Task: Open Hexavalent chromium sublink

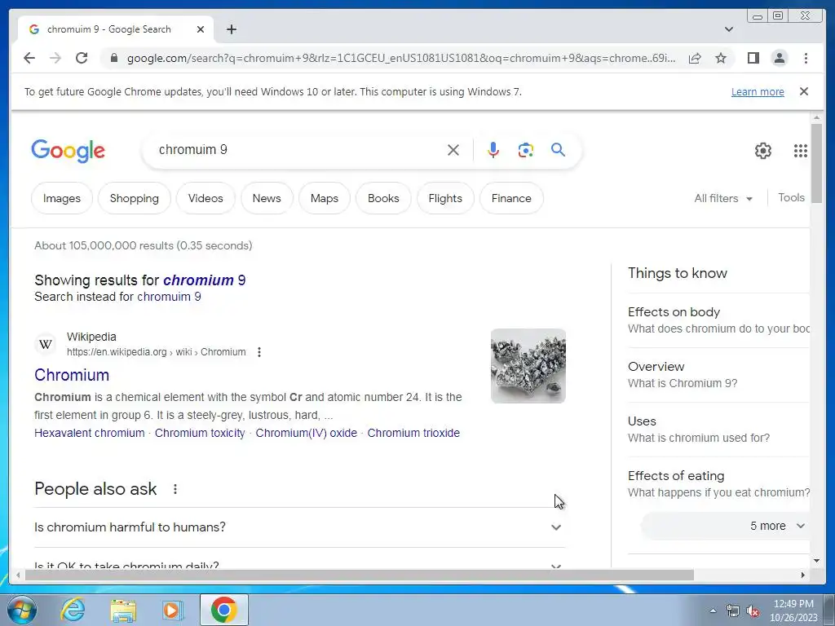Action: tap(90, 433)
